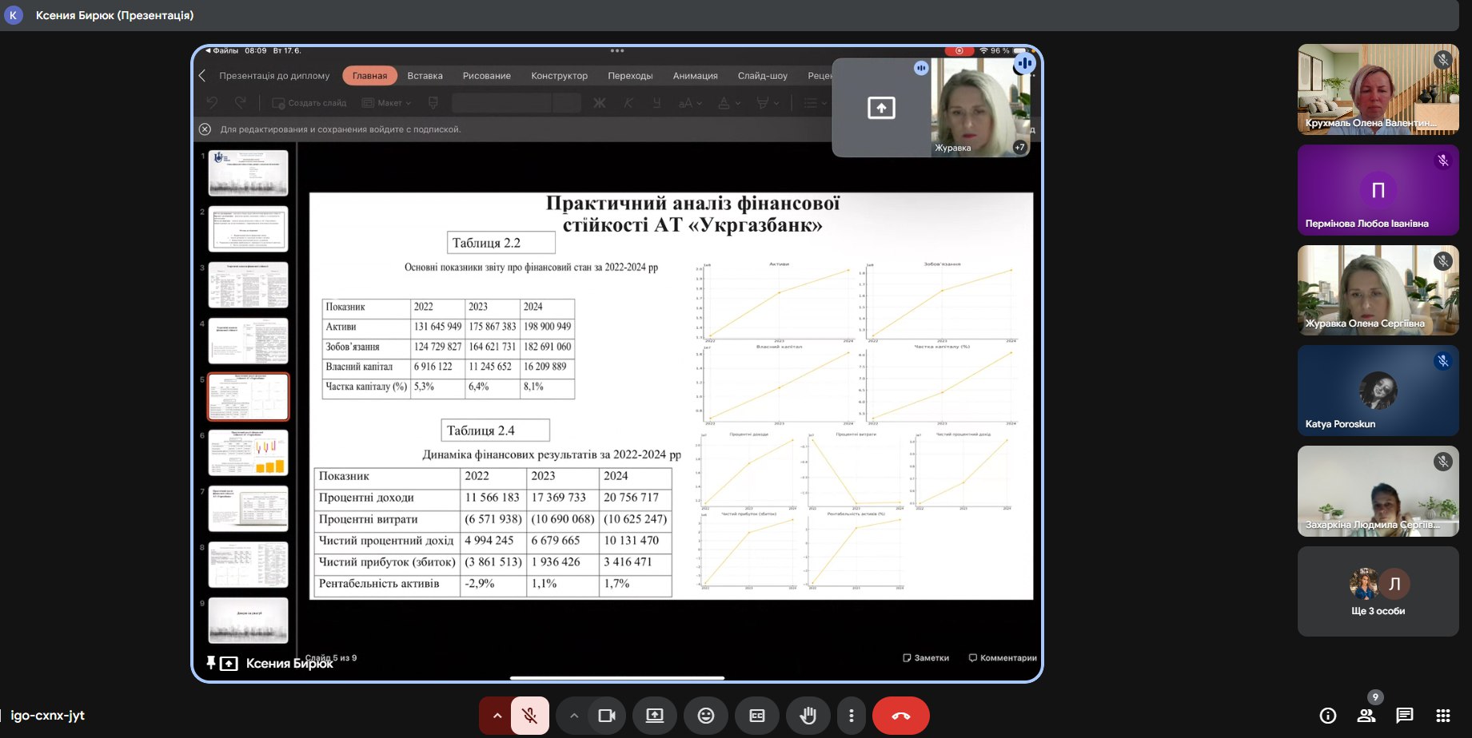Toggle closed captions
Image resolution: width=1472 pixels, height=738 pixels.
tap(757, 716)
